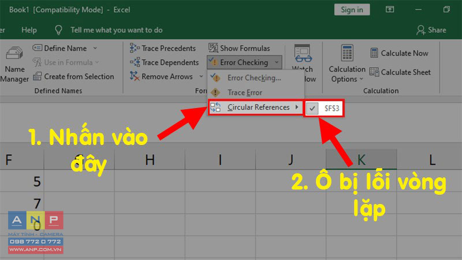Click Create from Selection icon
This screenshot has height=260, width=462.
(37, 76)
